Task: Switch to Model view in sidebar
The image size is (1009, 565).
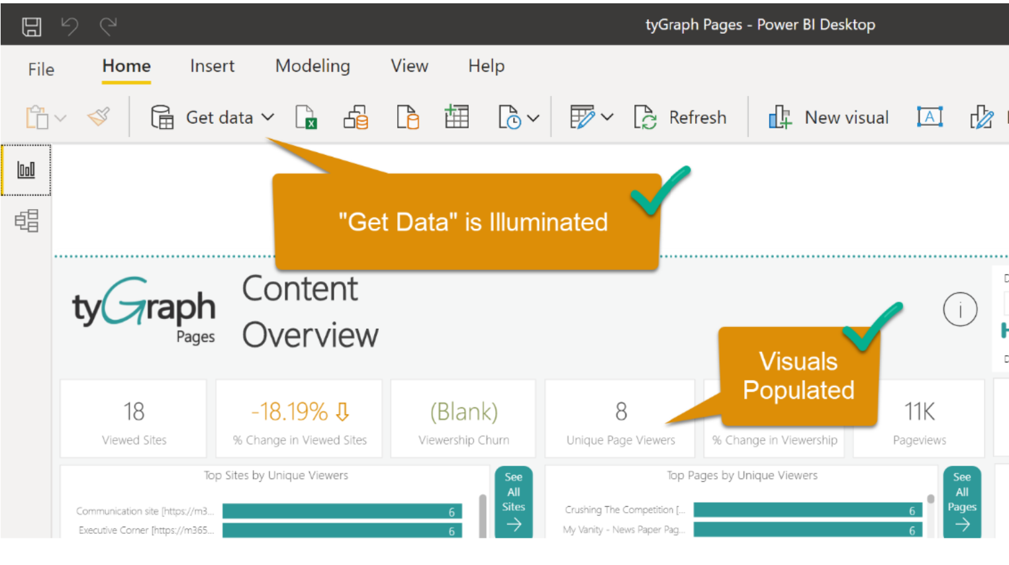Action: coord(26,220)
